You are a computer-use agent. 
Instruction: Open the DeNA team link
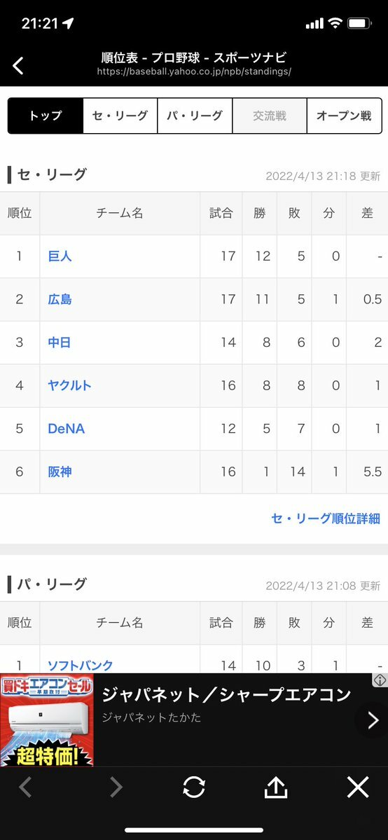coord(66,429)
